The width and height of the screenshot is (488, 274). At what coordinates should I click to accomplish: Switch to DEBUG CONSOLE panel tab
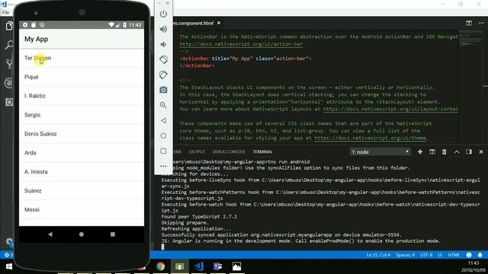(x=229, y=151)
